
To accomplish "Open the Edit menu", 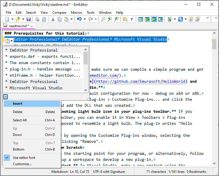I will coord(19,13).
